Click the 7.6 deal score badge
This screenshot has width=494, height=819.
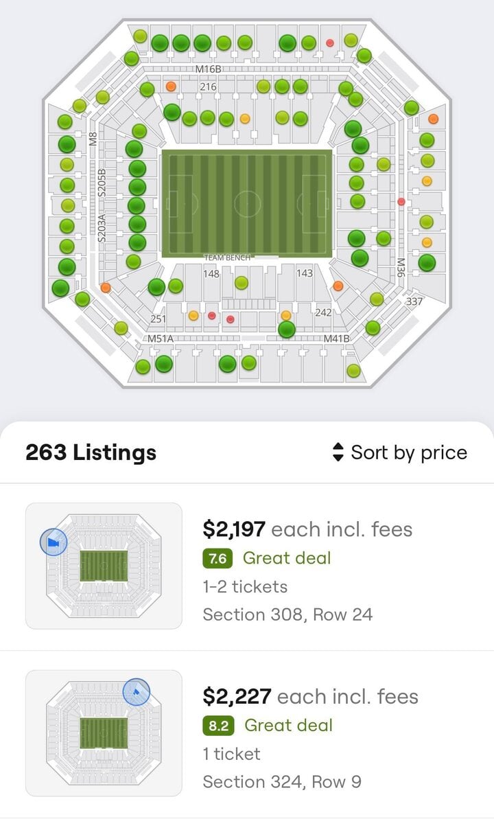[x=217, y=558]
